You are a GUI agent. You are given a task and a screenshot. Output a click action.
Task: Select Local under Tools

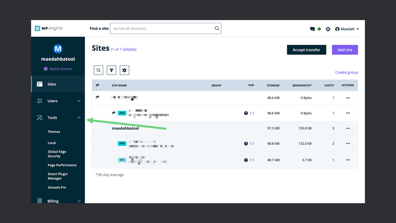52,143
